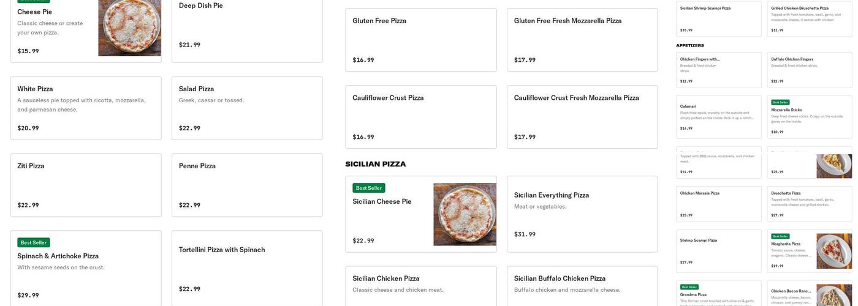This screenshot has height=306, width=858.
Task: Click the Sicilian Cheese Pie photo
Action: (x=465, y=214)
